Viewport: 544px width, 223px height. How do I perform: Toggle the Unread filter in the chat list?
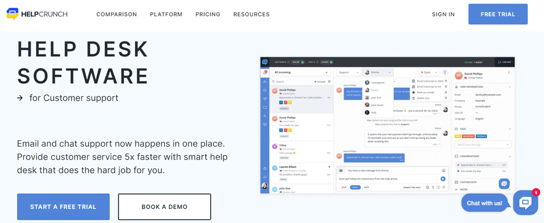(320, 82)
